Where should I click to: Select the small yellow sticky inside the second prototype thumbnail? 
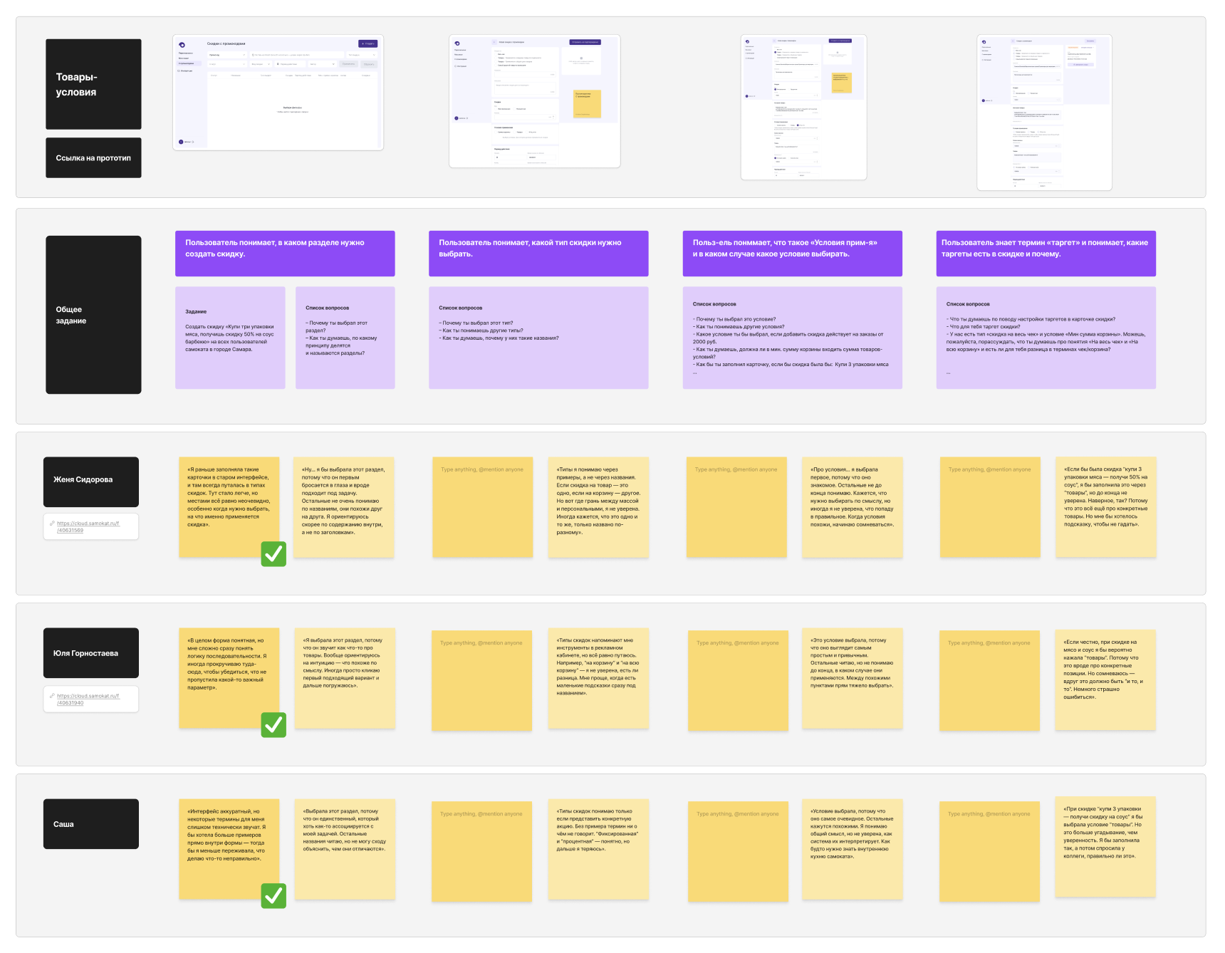[x=587, y=104]
